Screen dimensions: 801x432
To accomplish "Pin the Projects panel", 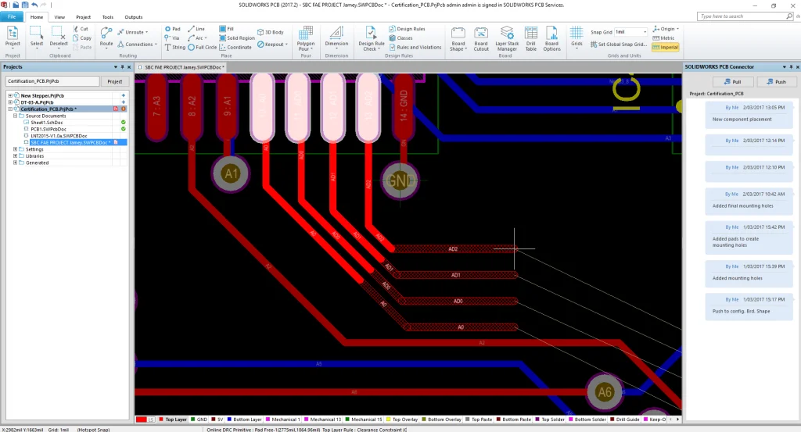I will (121, 67).
